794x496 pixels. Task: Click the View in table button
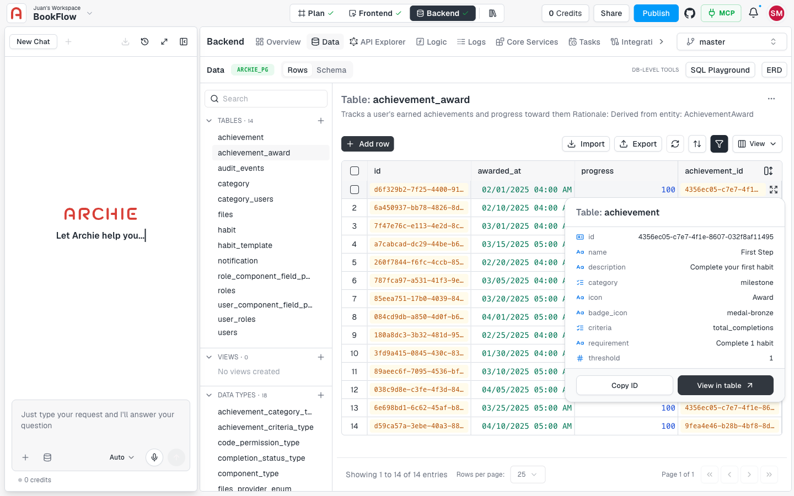pos(725,385)
